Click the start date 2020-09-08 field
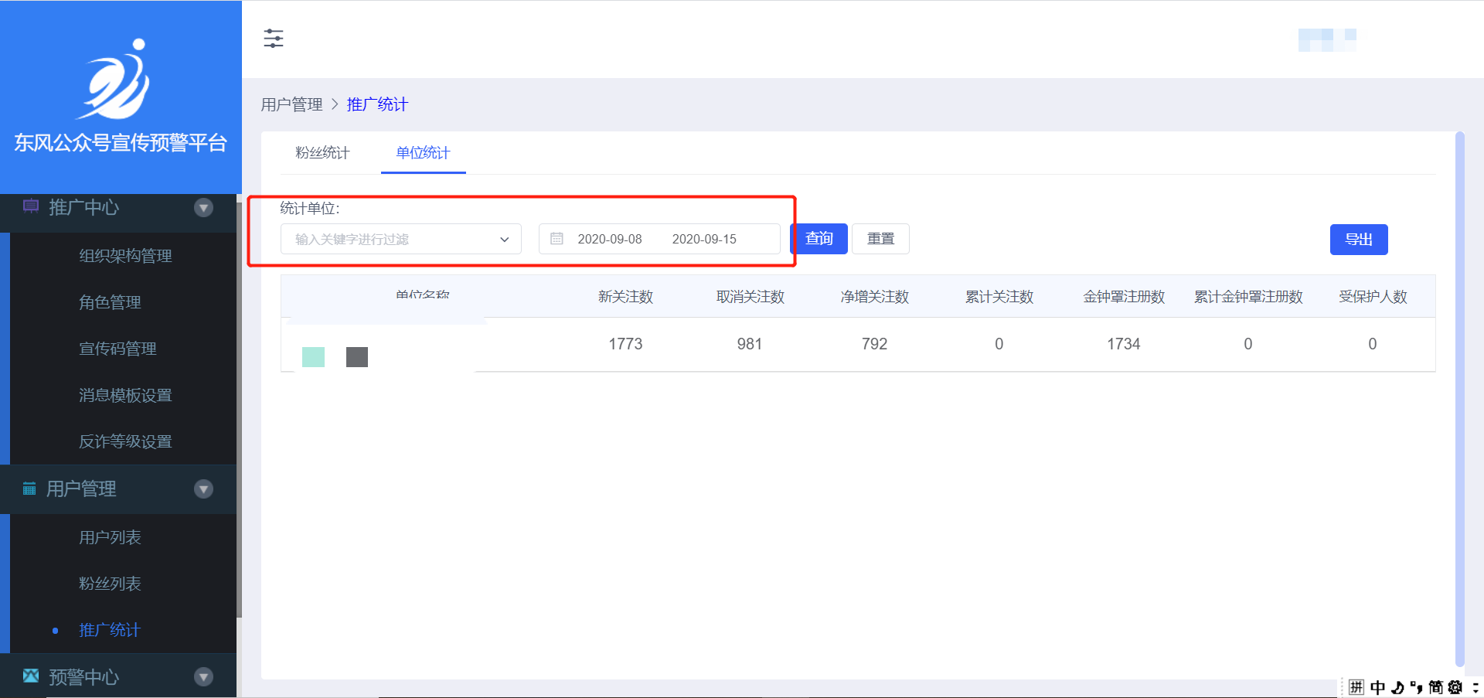Screen dimensions: 1484x698 click(610, 239)
